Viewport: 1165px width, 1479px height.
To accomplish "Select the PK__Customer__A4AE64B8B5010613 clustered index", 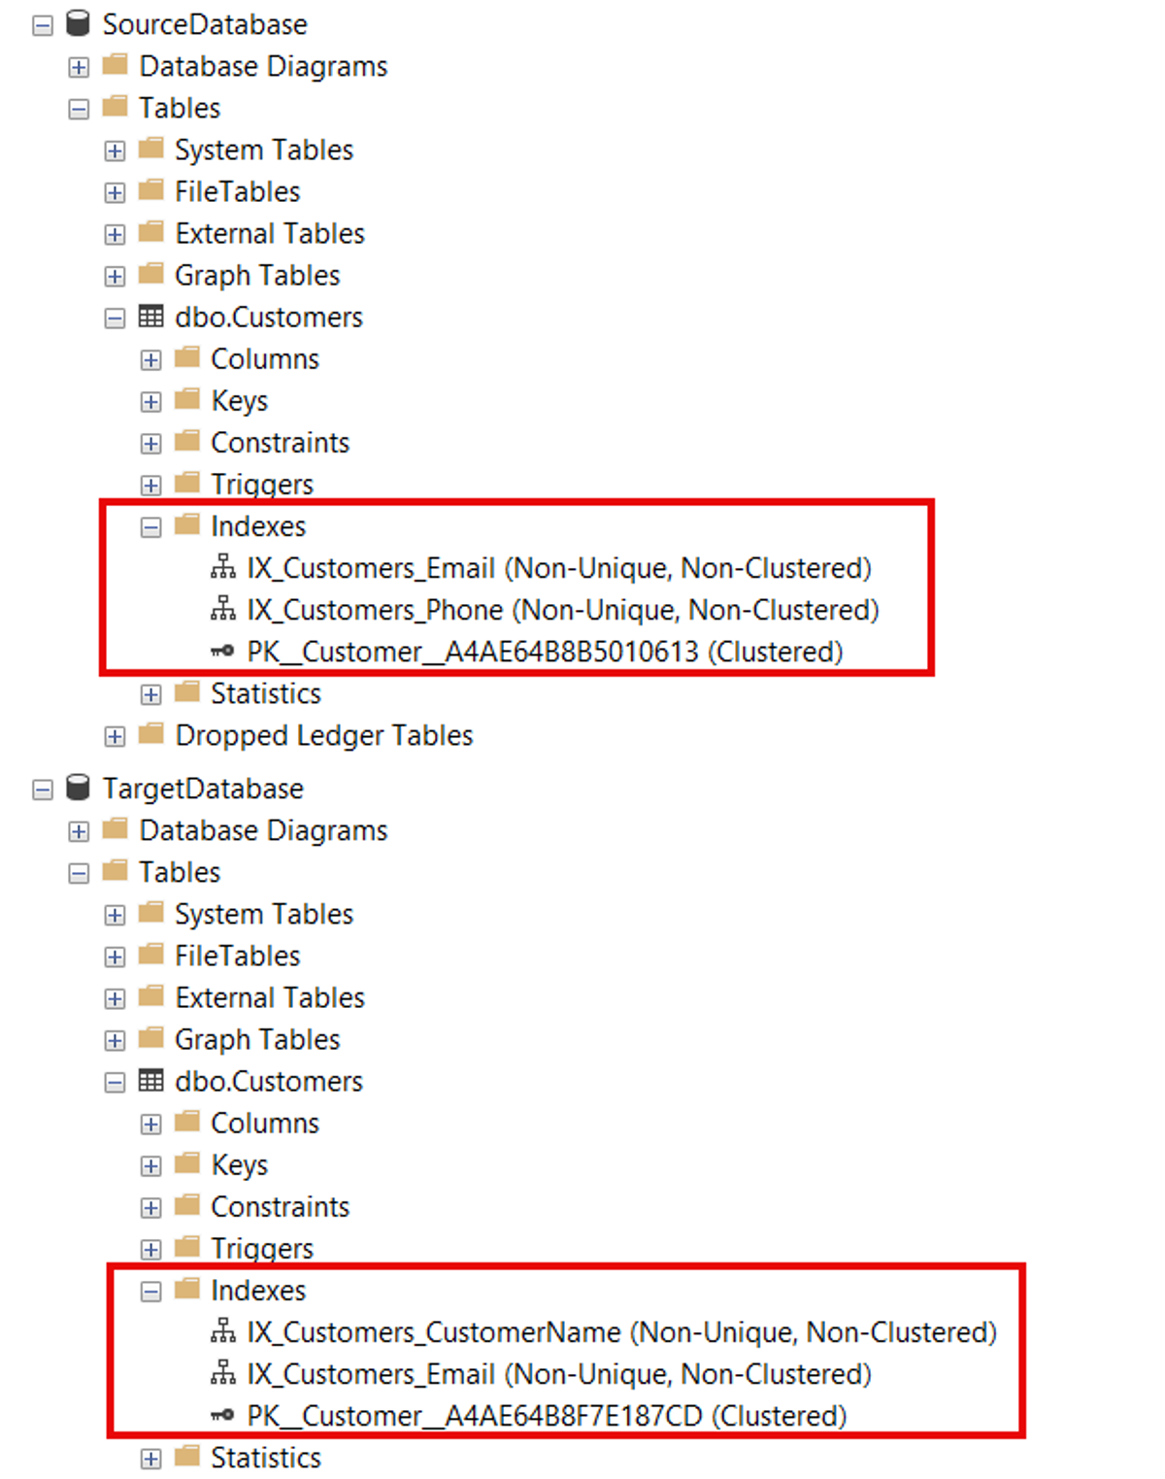I will coord(544,652).
